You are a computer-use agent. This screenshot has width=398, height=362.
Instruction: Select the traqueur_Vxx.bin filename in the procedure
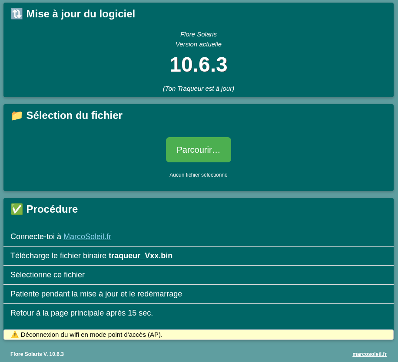point(140,256)
